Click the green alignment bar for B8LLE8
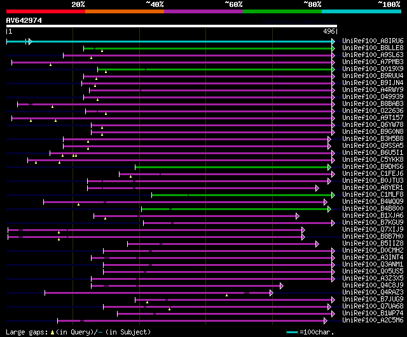Image resolution: width=407 pixels, height=337 pixels. pyautogui.click(x=209, y=48)
